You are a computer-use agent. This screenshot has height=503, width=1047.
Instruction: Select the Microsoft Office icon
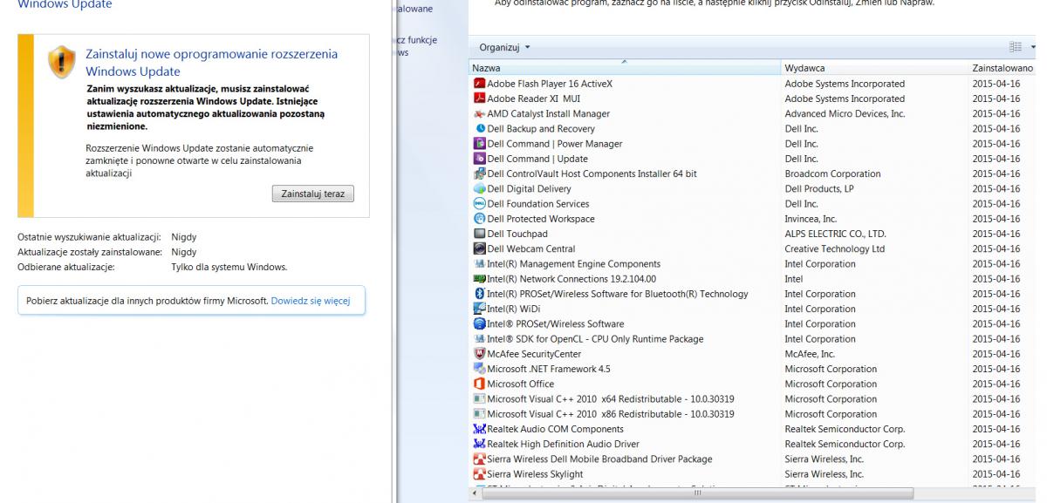click(x=479, y=384)
